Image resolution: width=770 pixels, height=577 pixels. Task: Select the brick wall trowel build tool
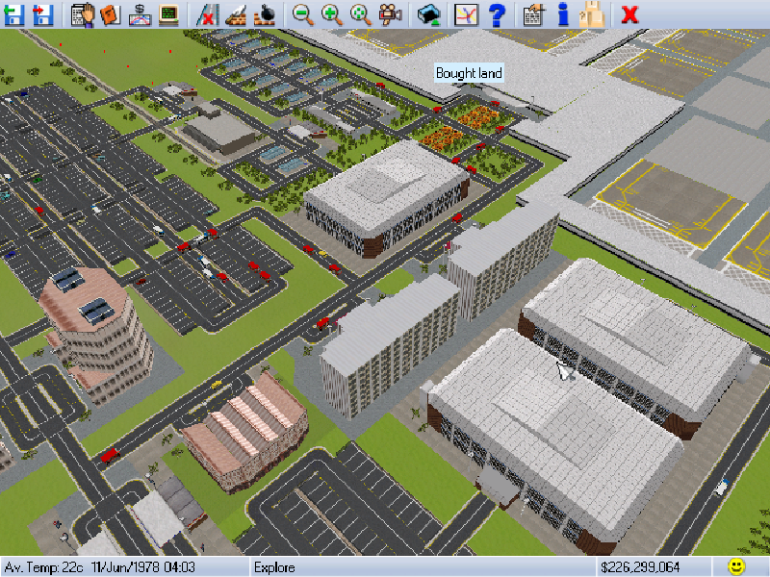(x=235, y=13)
